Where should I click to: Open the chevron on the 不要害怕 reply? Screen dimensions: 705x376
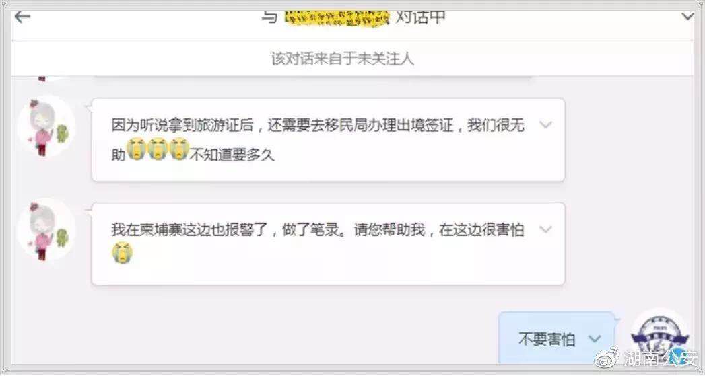[x=595, y=339]
